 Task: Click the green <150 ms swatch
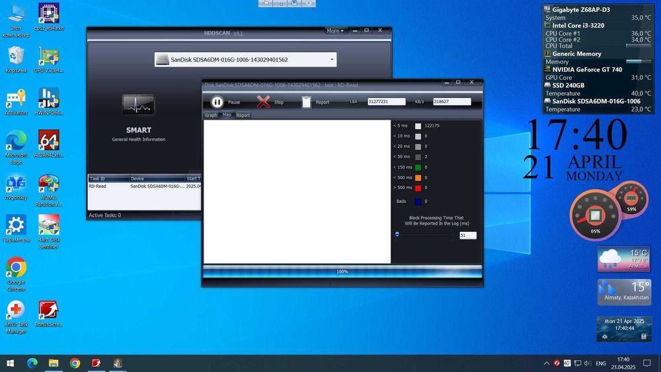pos(418,167)
